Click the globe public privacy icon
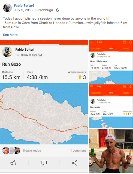The height and width of the screenshot is (174, 133). [58, 10]
